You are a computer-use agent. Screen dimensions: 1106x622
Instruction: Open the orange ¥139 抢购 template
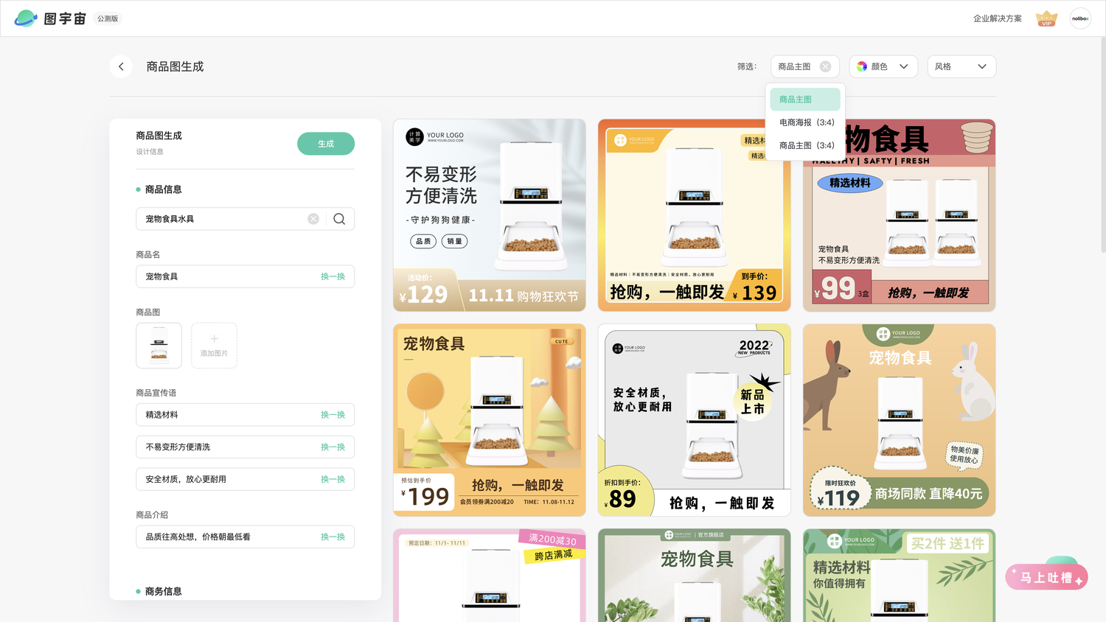(695, 215)
